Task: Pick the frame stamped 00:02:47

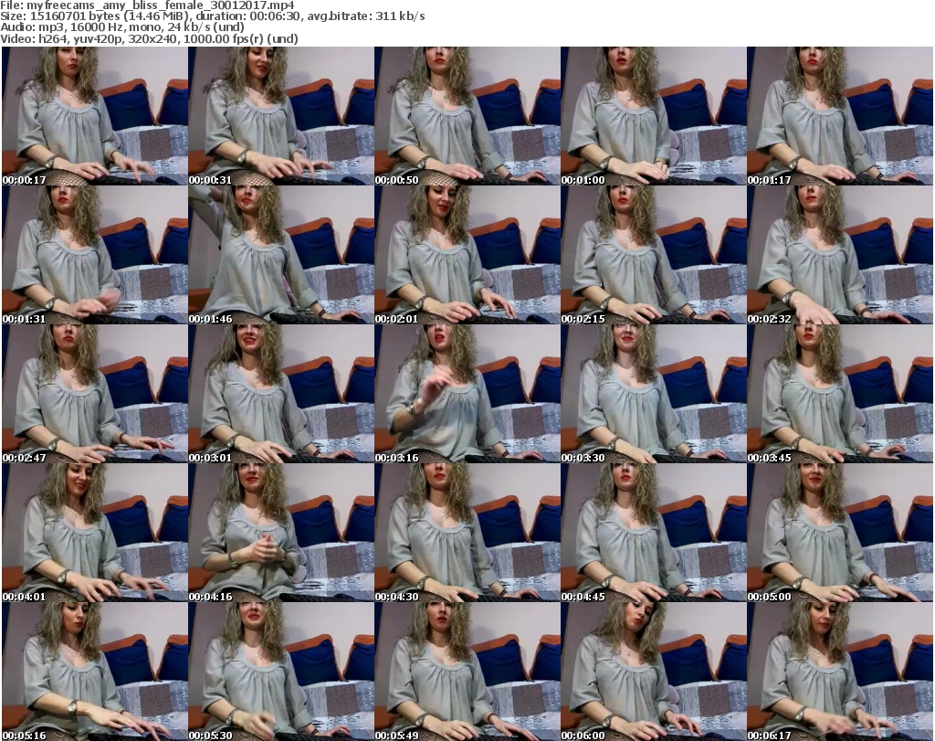Action: pyautogui.click(x=95, y=394)
